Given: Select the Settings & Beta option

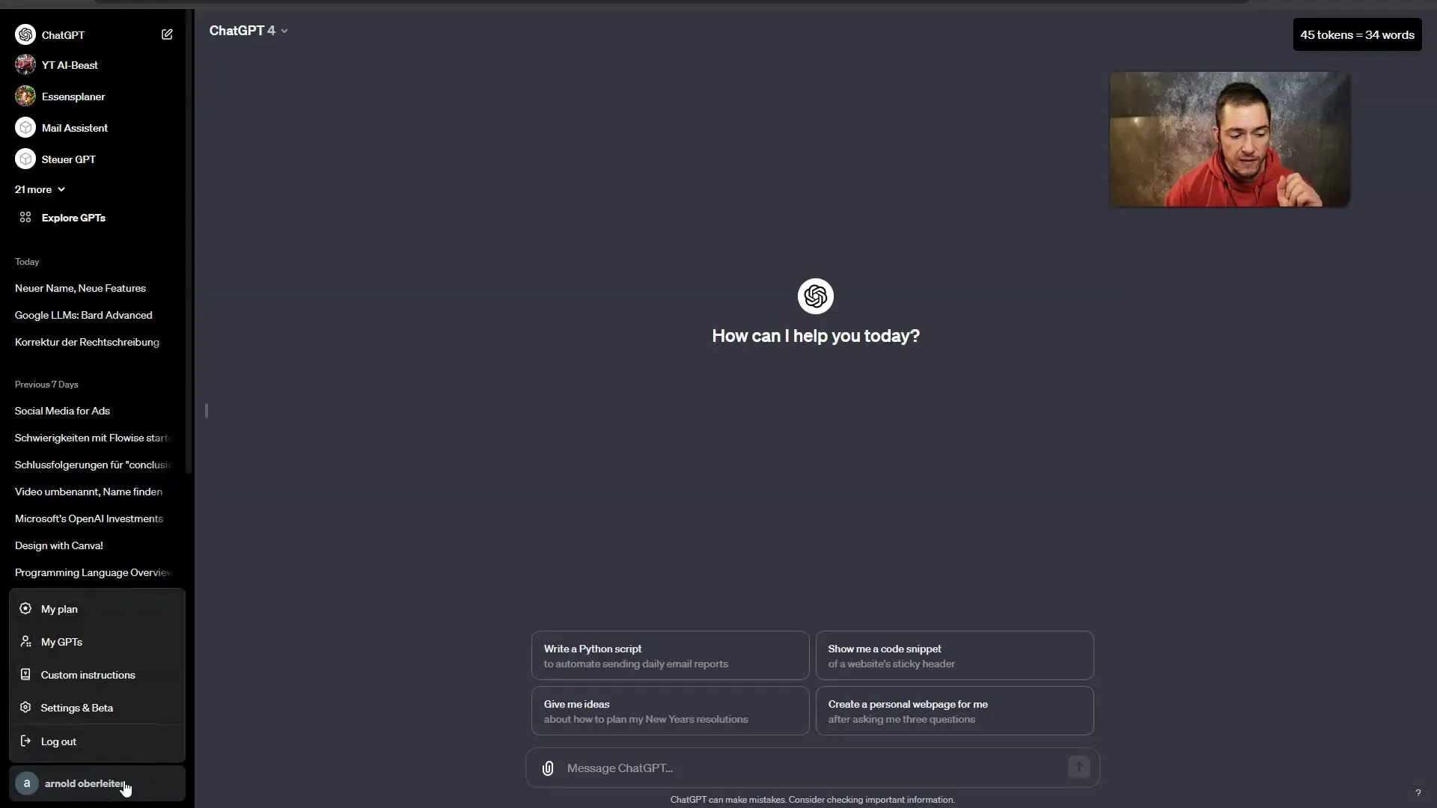Looking at the screenshot, I should pos(76,707).
